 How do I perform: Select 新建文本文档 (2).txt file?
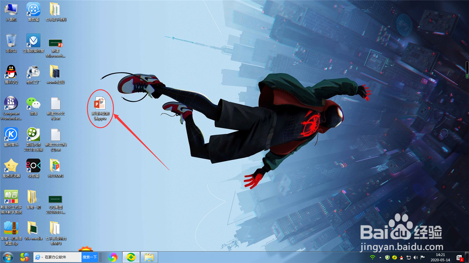click(x=55, y=139)
